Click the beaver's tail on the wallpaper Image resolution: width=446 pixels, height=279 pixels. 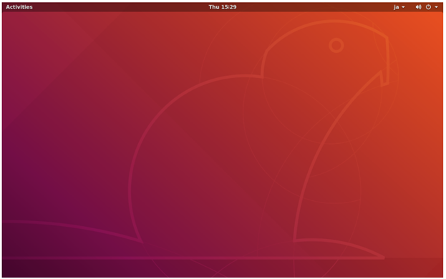pyautogui.click(x=71, y=229)
